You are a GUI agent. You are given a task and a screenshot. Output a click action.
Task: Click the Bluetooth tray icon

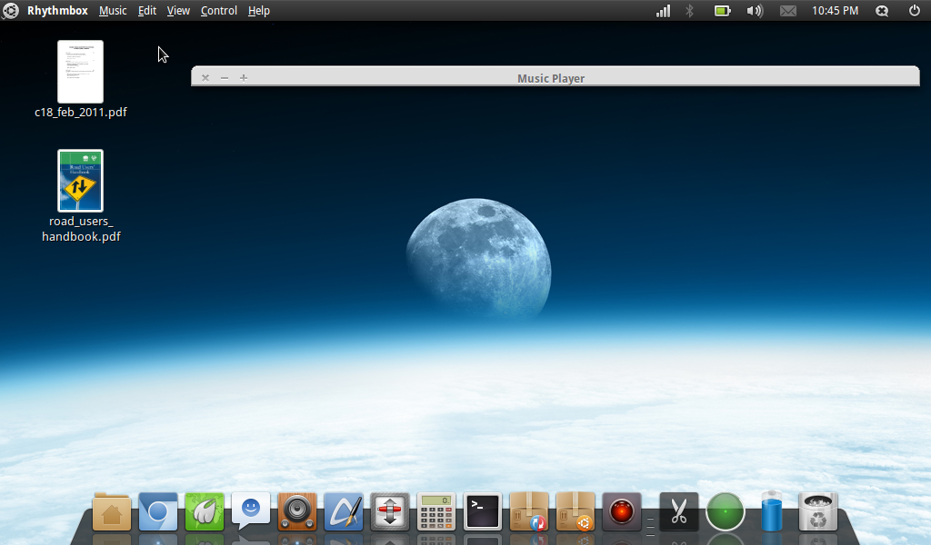click(x=689, y=11)
